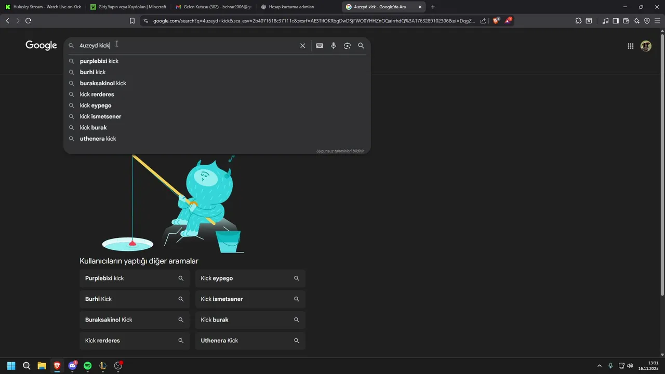Close the 4uzeyd kick Google tab
665x374 pixels.
click(x=420, y=7)
